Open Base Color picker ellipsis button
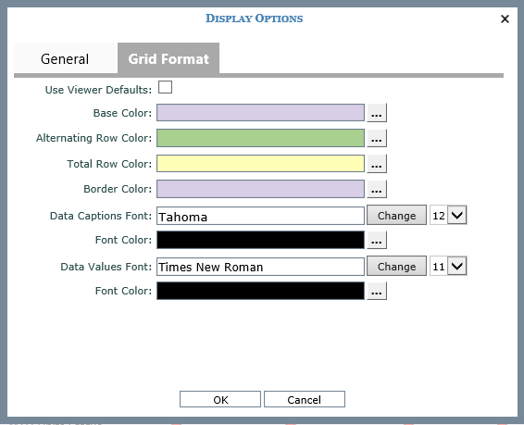The height and width of the screenshot is (425, 524). tap(377, 113)
